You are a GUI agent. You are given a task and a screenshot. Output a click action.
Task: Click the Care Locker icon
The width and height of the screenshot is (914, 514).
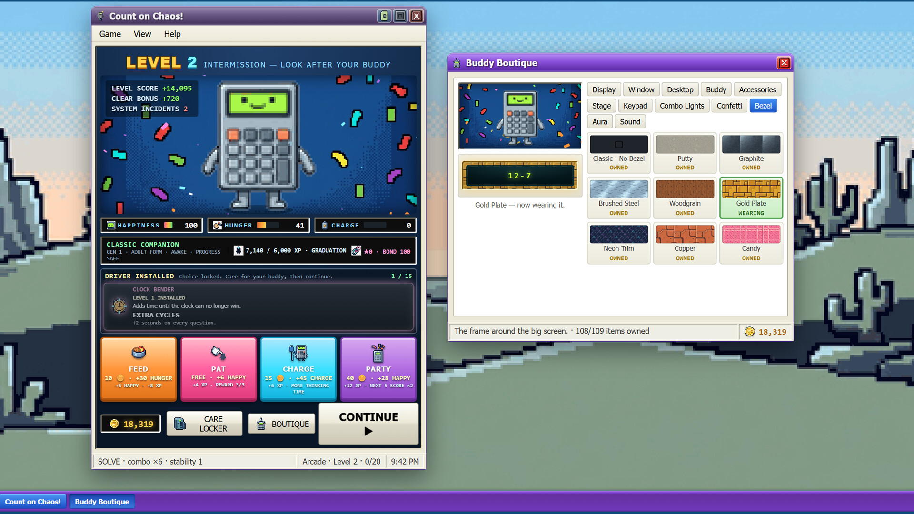click(x=180, y=424)
